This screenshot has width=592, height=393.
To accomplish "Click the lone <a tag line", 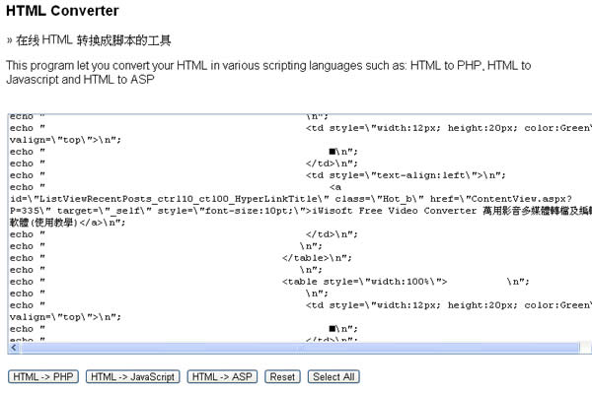I will [x=335, y=187].
